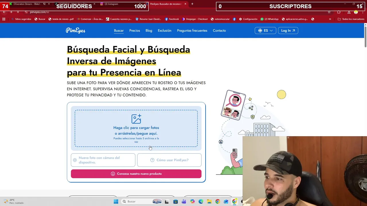Open Cuarenta razones bookmark
The height and width of the screenshot is (206, 367).
119,19
